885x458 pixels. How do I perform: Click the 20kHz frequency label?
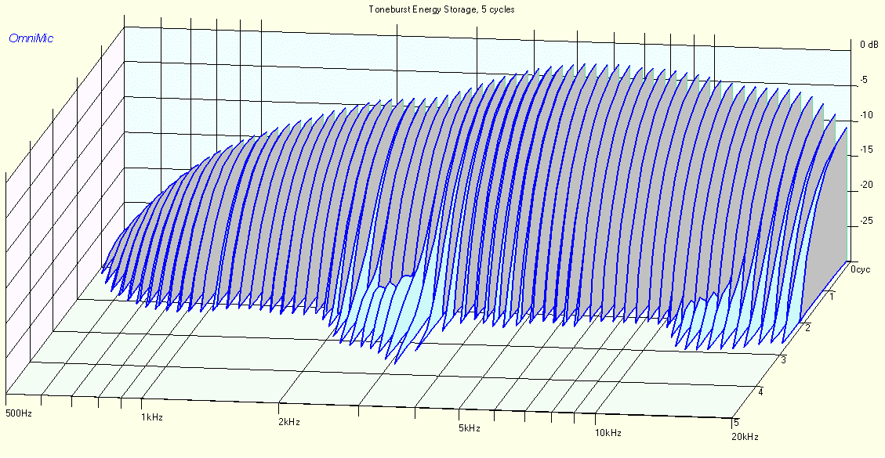[745, 437]
